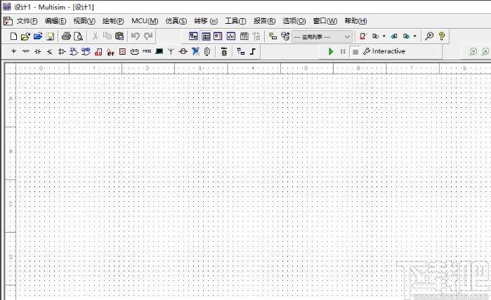Place a Diode component

[38, 51]
